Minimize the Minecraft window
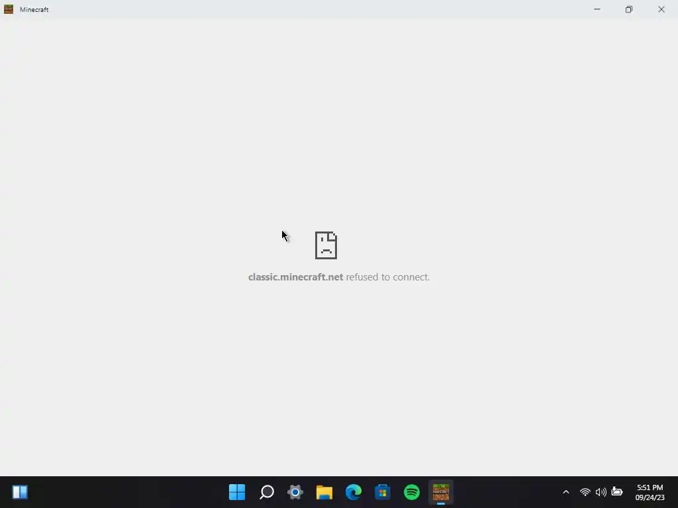 [597, 9]
